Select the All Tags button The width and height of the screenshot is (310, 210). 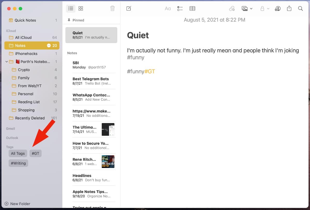point(18,154)
